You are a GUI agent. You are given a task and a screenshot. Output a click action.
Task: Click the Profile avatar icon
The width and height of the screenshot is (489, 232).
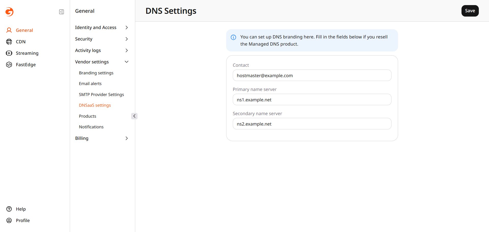pos(9,221)
